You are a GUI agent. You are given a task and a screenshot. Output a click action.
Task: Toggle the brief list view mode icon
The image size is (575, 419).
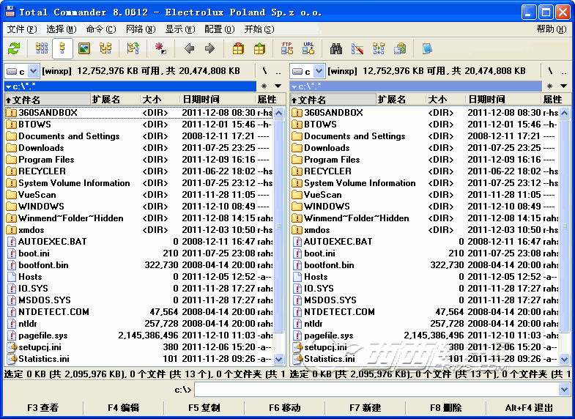[42, 49]
